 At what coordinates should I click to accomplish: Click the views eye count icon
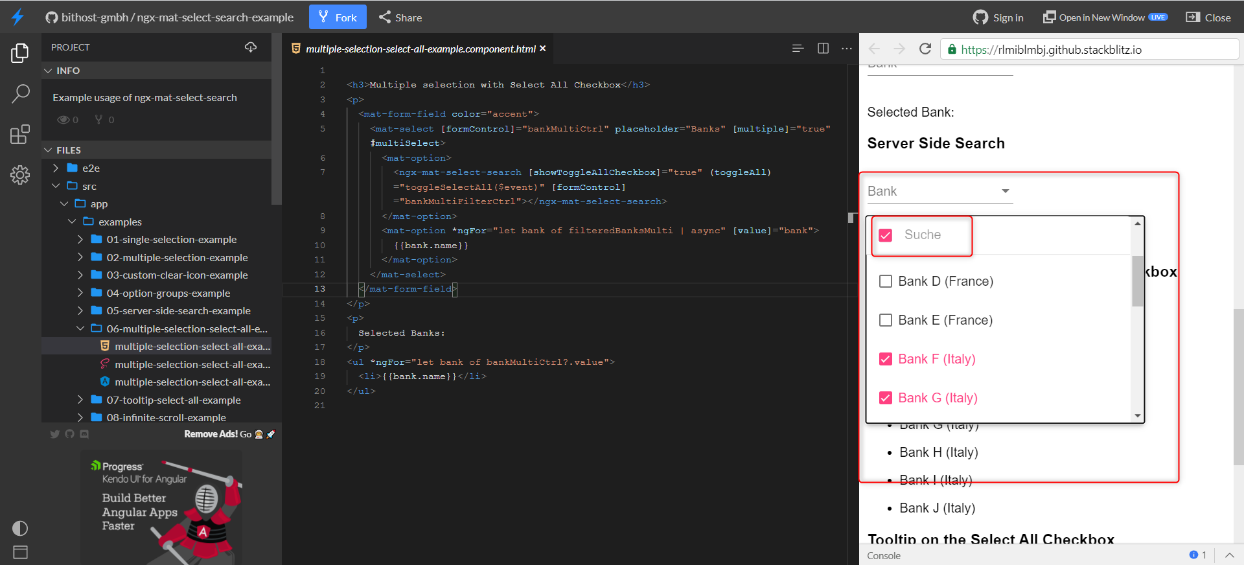click(x=63, y=119)
